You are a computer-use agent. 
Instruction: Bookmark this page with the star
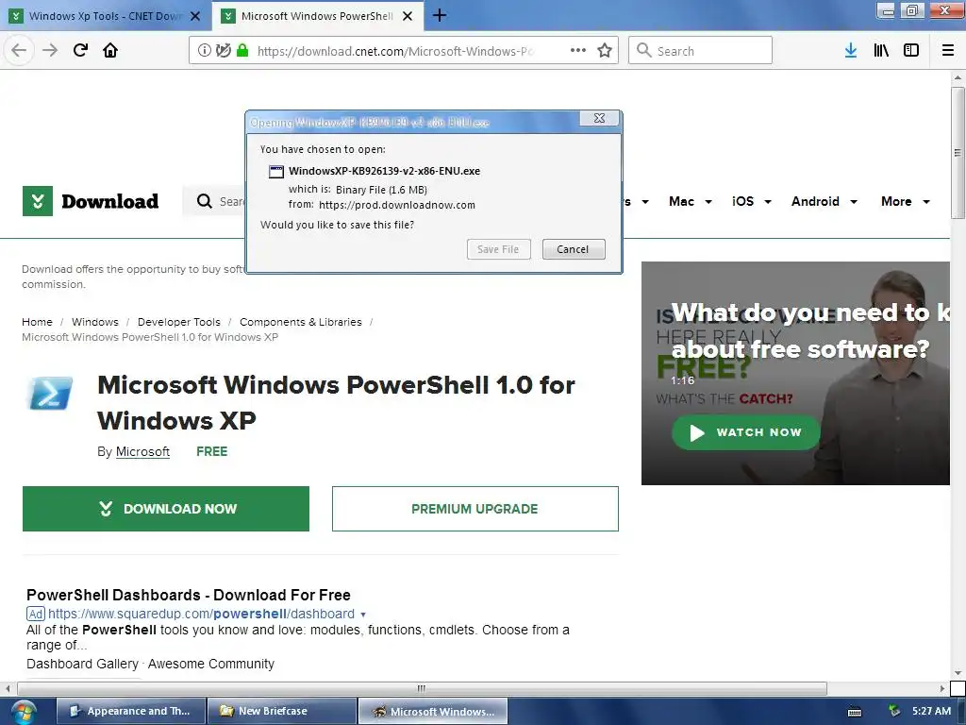[605, 50]
